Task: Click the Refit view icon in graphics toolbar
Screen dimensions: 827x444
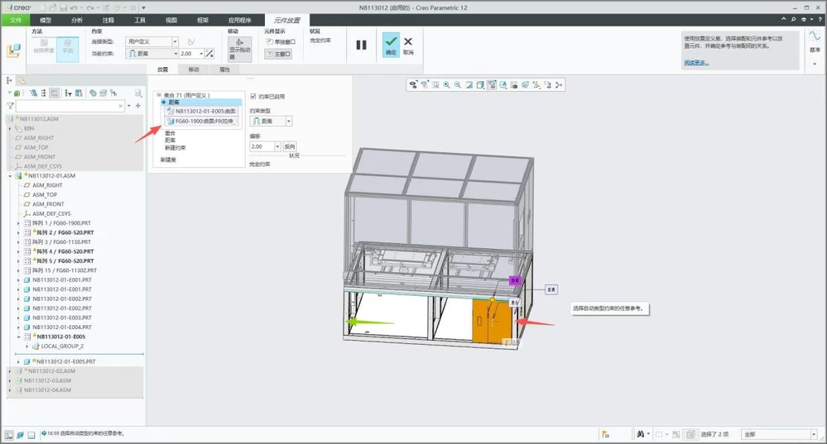Action: point(435,85)
